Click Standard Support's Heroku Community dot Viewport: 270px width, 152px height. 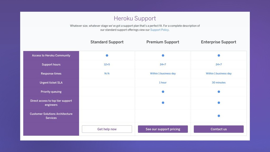pyautogui.click(x=107, y=55)
